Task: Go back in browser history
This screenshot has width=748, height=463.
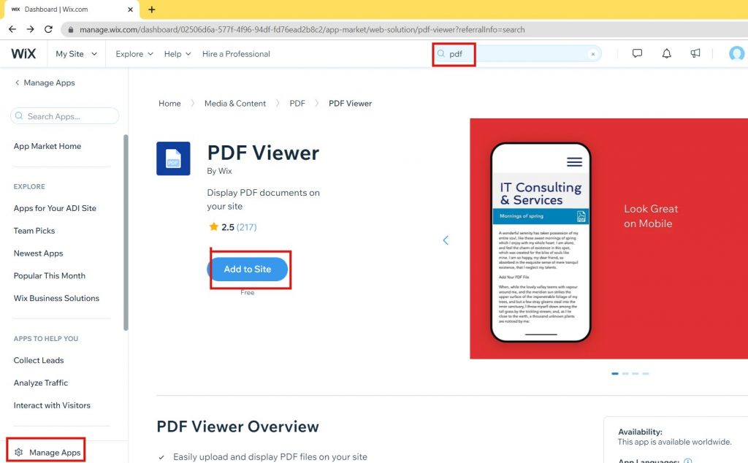Action: point(12,29)
